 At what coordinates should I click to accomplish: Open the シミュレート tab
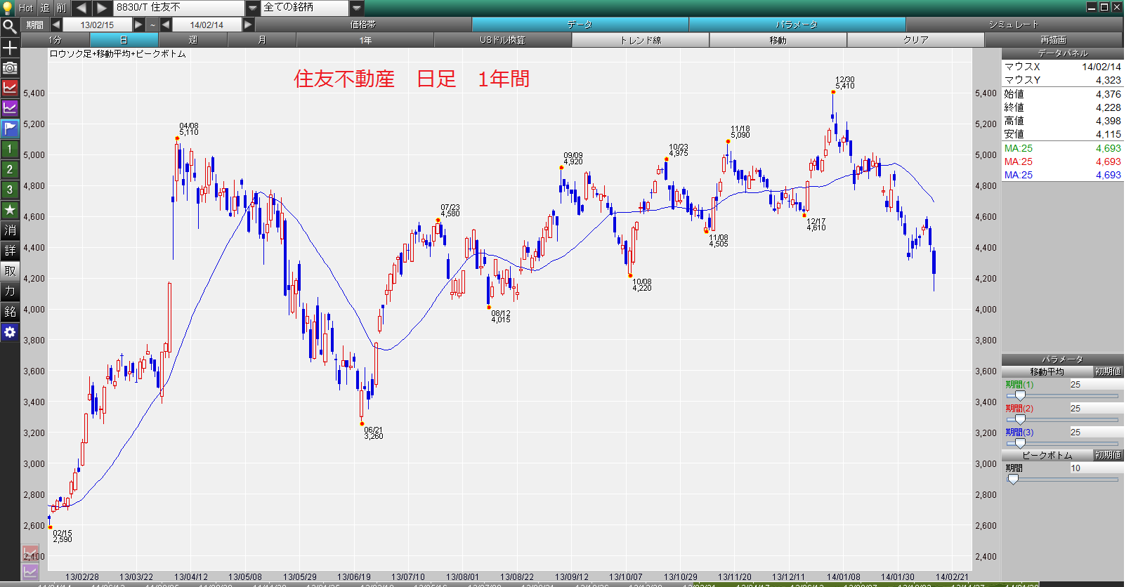pyautogui.click(x=1014, y=25)
